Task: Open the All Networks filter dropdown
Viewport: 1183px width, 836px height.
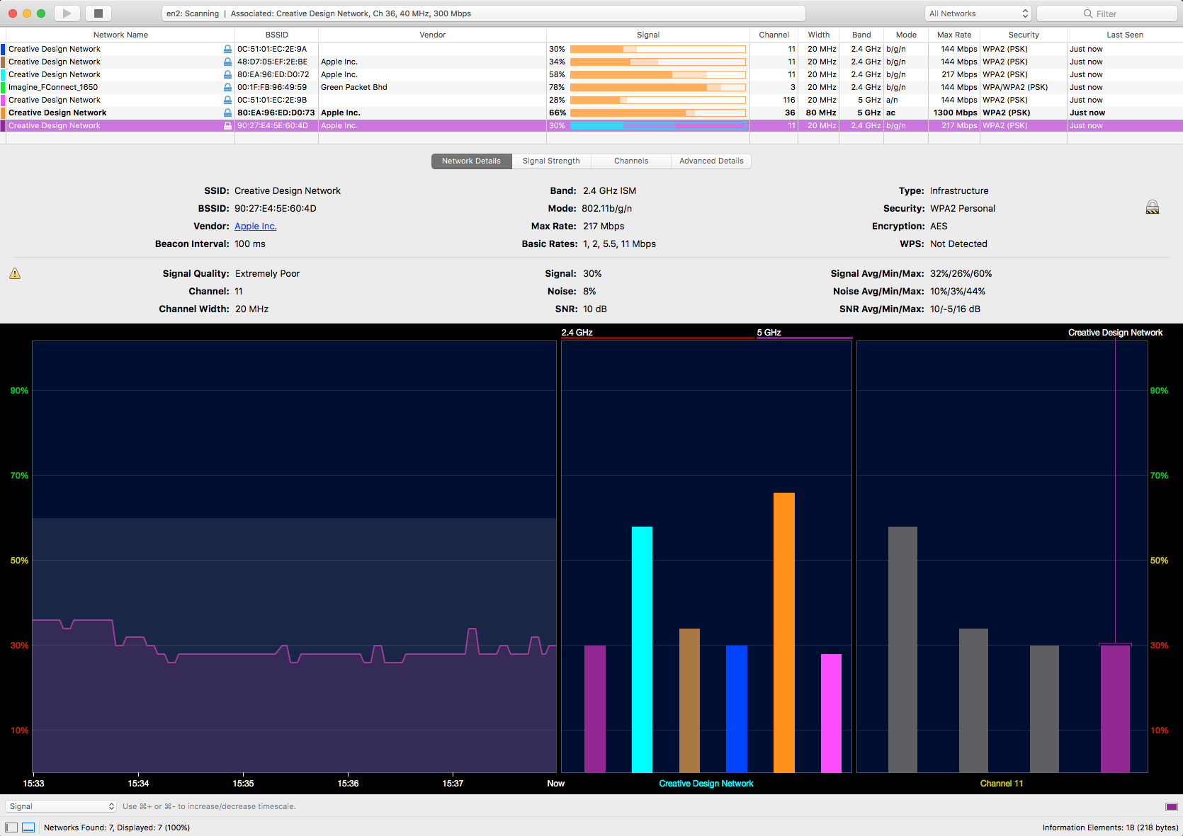Action: pyautogui.click(x=978, y=13)
